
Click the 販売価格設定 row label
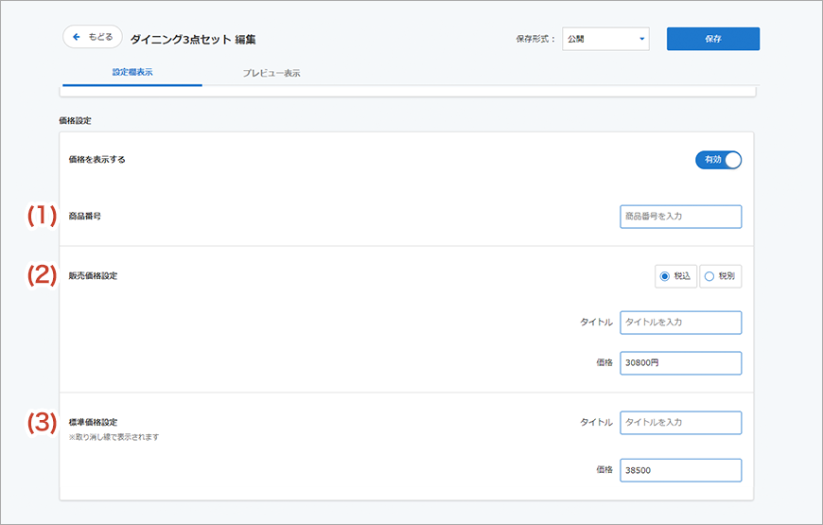(x=94, y=276)
